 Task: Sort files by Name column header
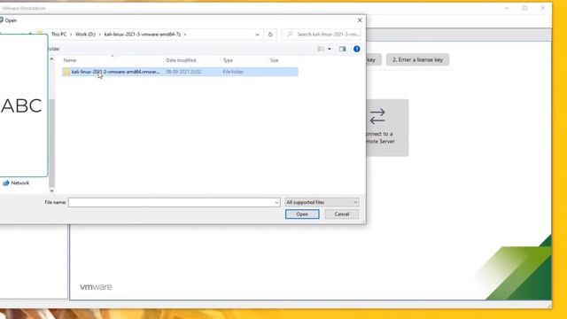pos(70,60)
